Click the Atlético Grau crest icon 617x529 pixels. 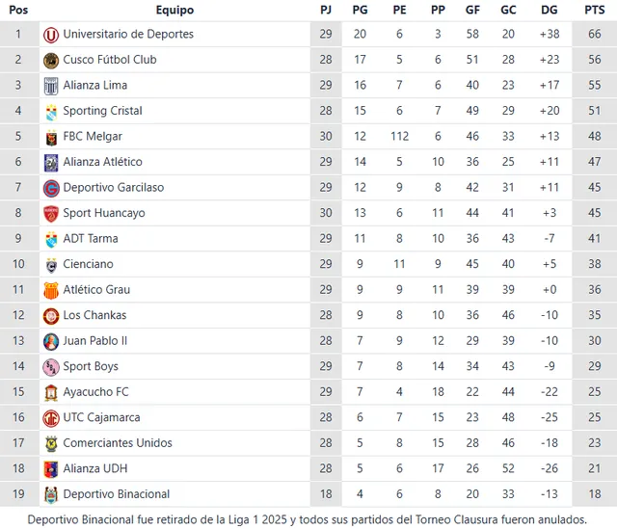51,290
